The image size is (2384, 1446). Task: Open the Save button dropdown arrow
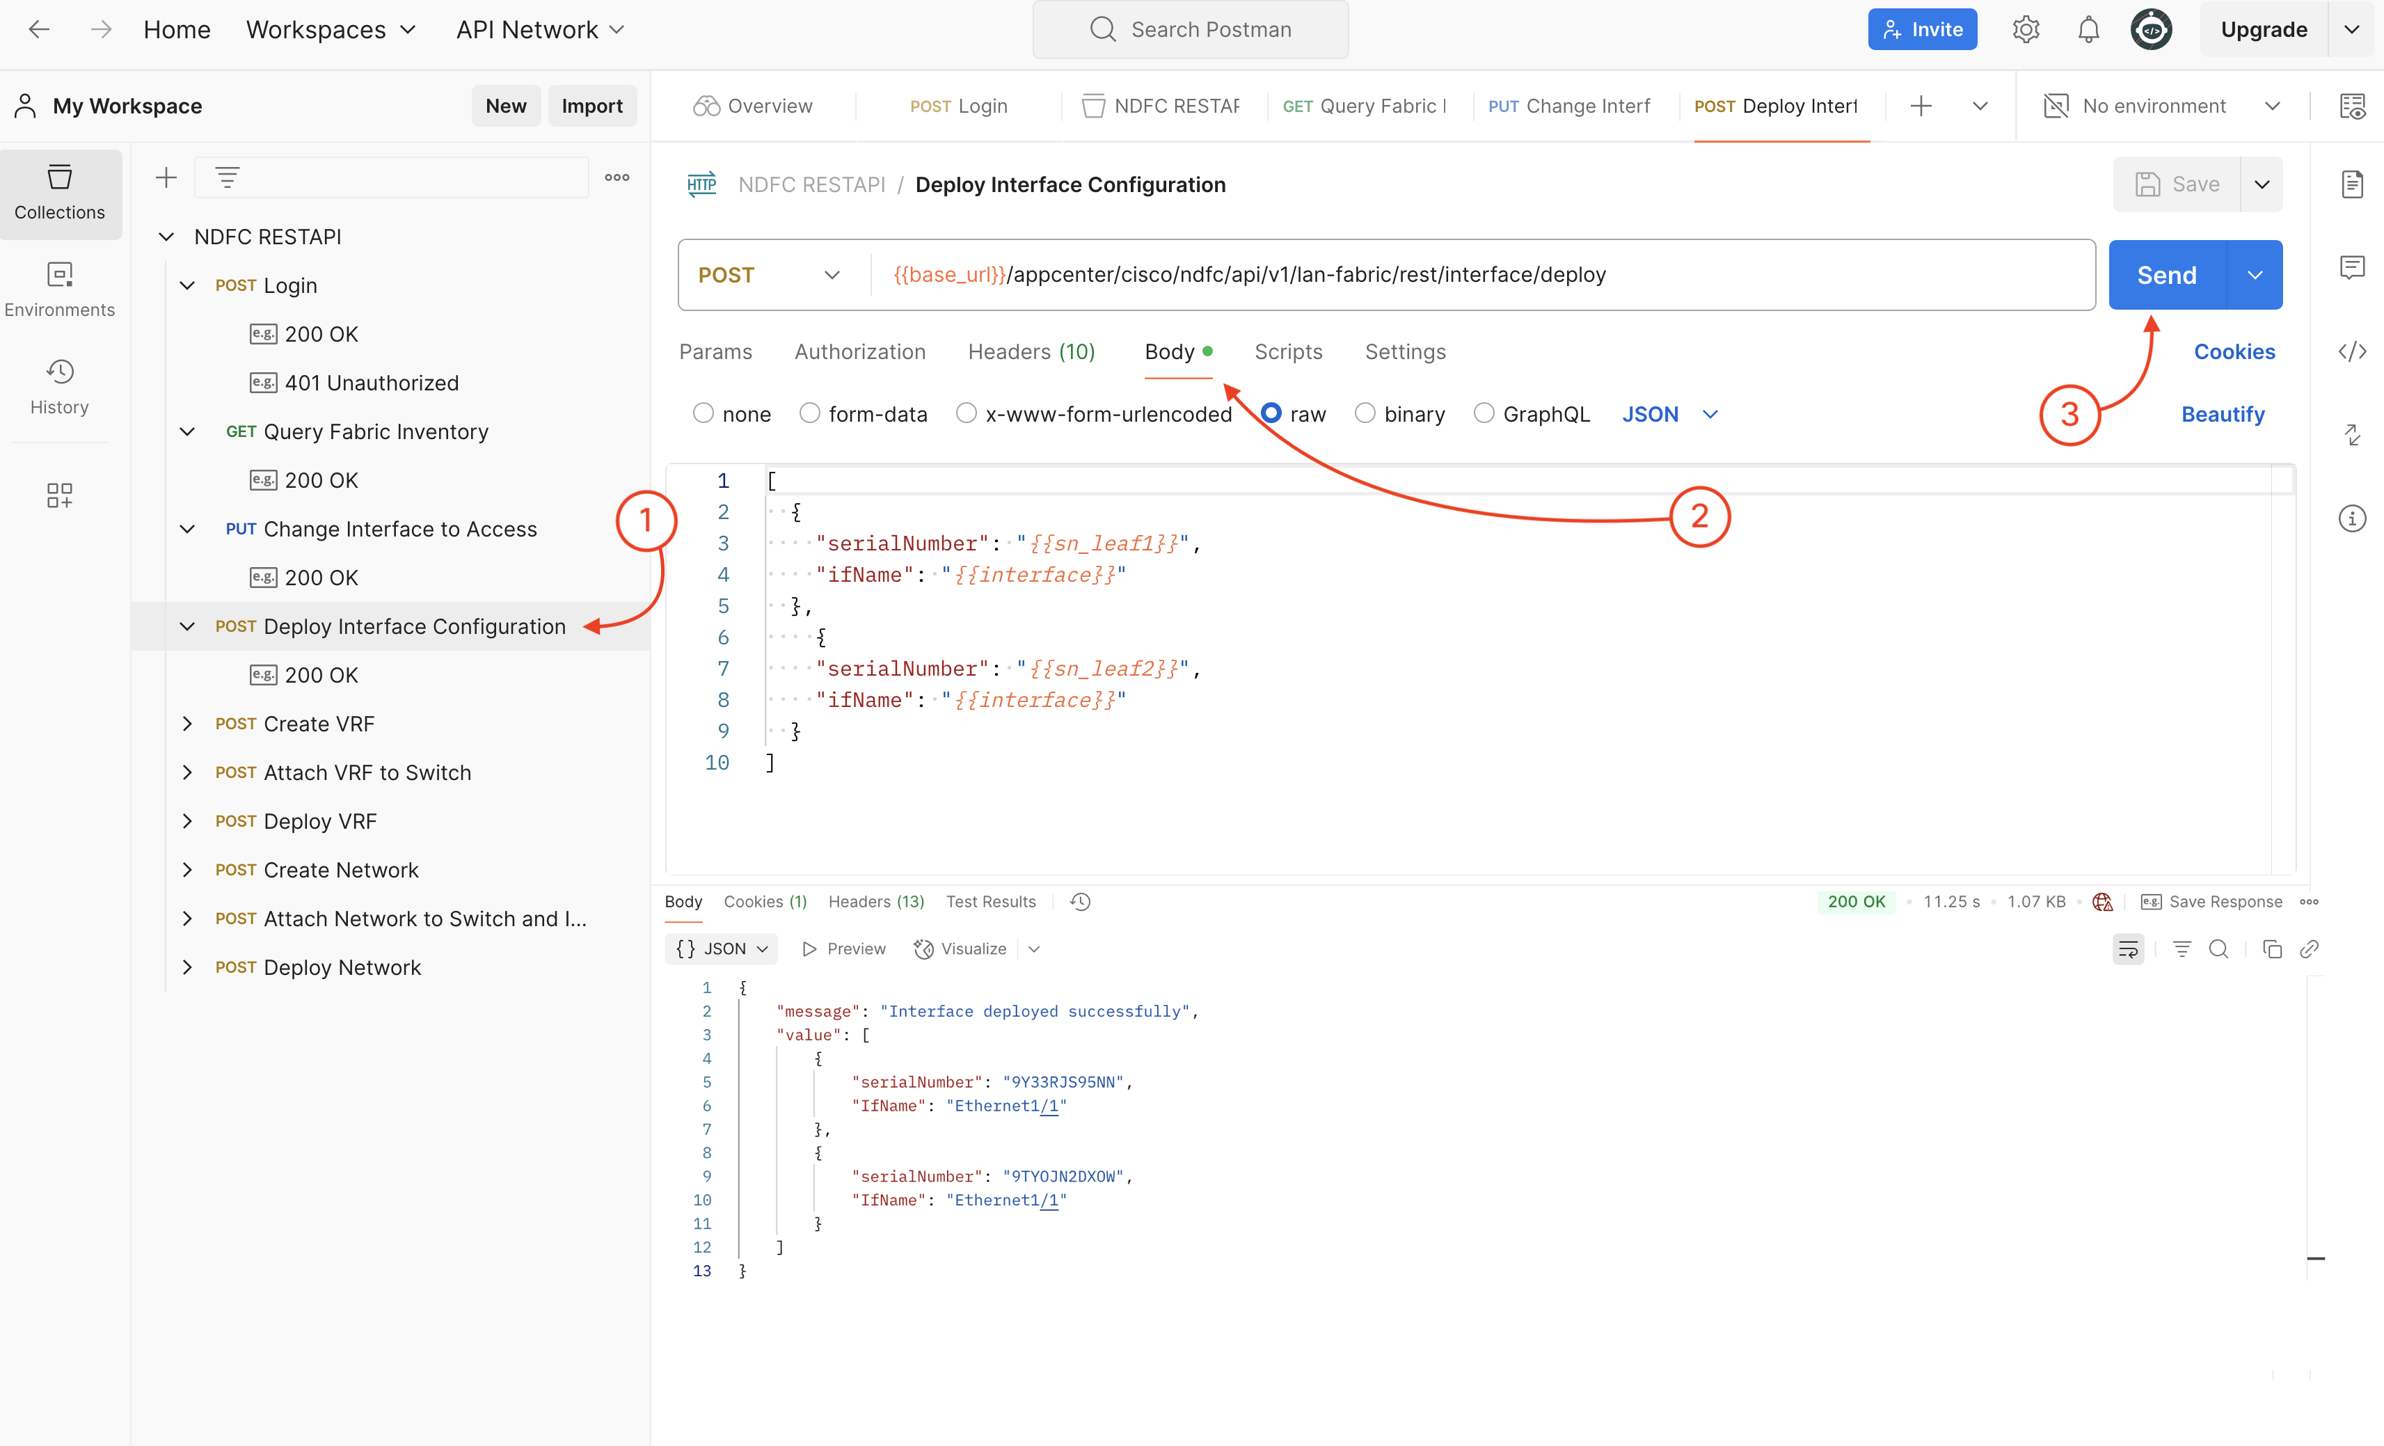pos(2261,184)
